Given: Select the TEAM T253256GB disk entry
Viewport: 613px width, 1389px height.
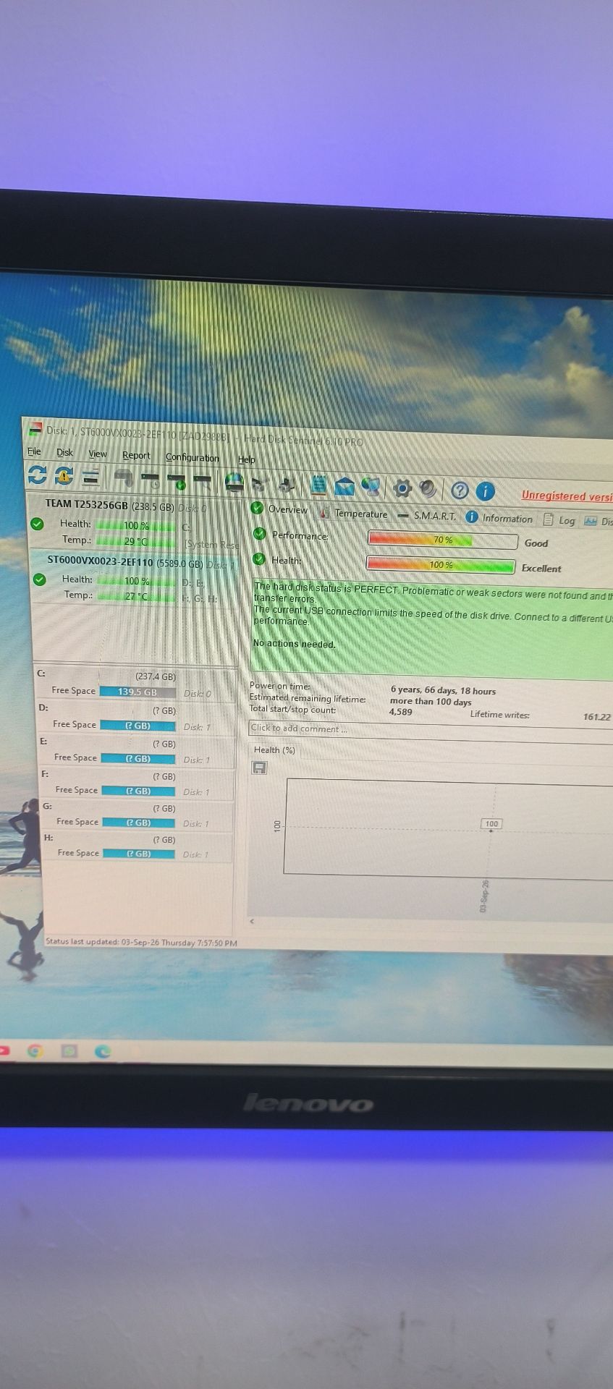Looking at the screenshot, I should click(133, 522).
